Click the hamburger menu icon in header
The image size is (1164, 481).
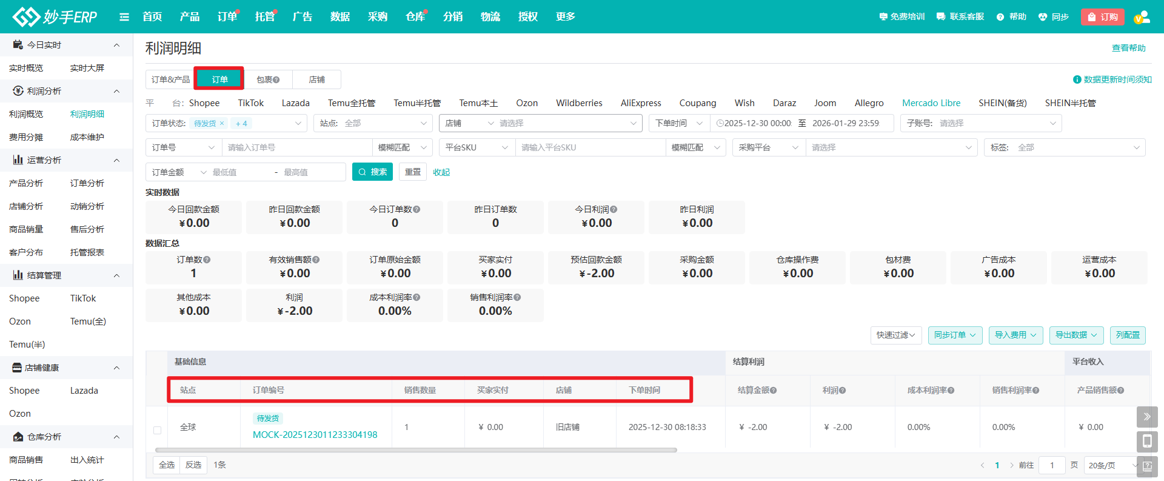(x=124, y=17)
